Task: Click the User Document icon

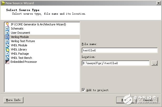Action: [x=7, y=33]
